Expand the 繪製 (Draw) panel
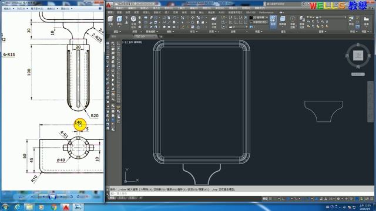Screen dimensions: 376x211 pos(171,32)
